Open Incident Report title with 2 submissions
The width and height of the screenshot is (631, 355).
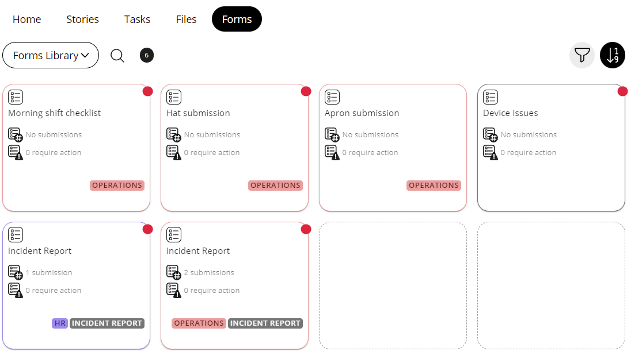point(198,251)
